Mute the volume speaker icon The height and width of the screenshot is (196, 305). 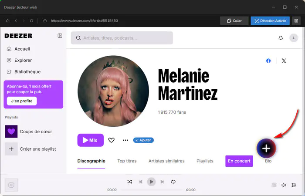284,185
